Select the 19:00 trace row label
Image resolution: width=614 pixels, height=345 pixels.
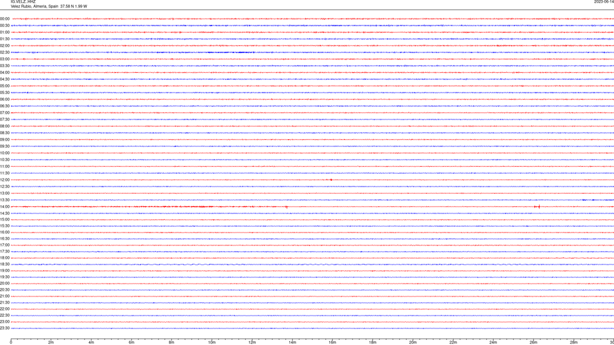[x=4, y=271]
